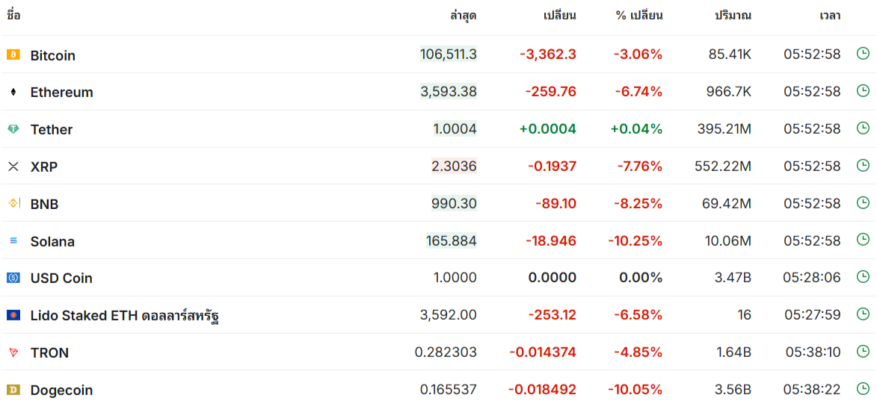Sort by the ปริมาณ column header

coord(733,15)
